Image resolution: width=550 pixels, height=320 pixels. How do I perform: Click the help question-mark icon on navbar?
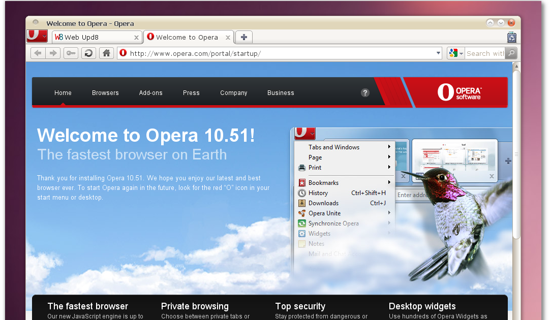365,92
